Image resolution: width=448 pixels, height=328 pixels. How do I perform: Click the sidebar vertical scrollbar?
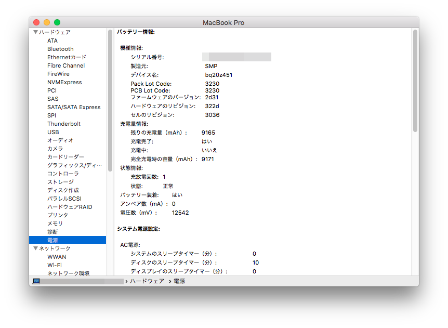pyautogui.click(x=110, y=100)
